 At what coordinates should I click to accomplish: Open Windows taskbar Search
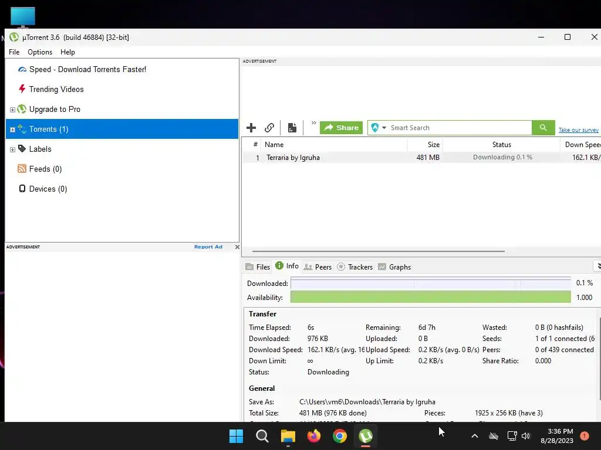point(262,436)
